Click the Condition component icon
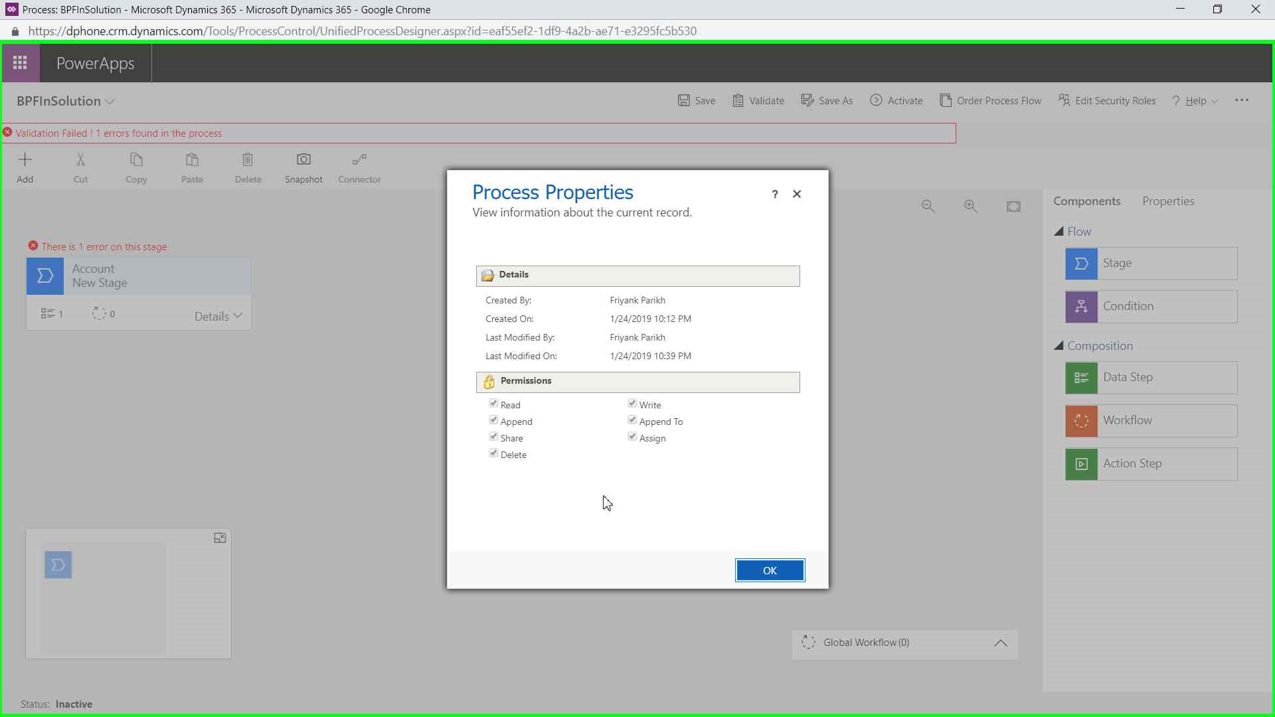Image resolution: width=1275 pixels, height=717 pixels. (1082, 307)
